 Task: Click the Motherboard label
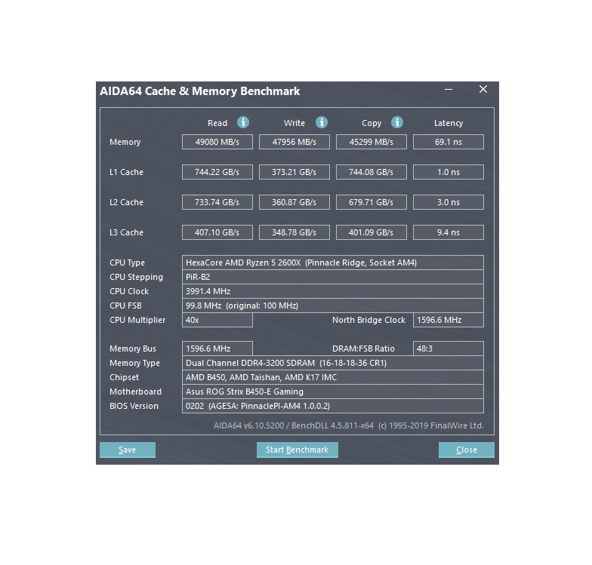coord(135,392)
